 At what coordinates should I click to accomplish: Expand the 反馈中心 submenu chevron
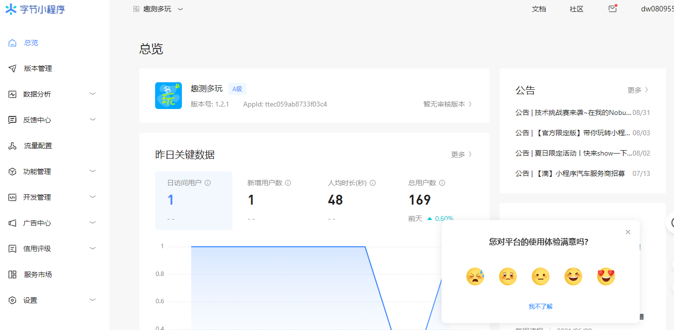(93, 119)
